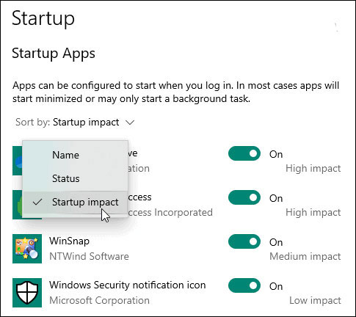Click the NTWind Software publisher label
356x317 pixels.
tap(89, 256)
